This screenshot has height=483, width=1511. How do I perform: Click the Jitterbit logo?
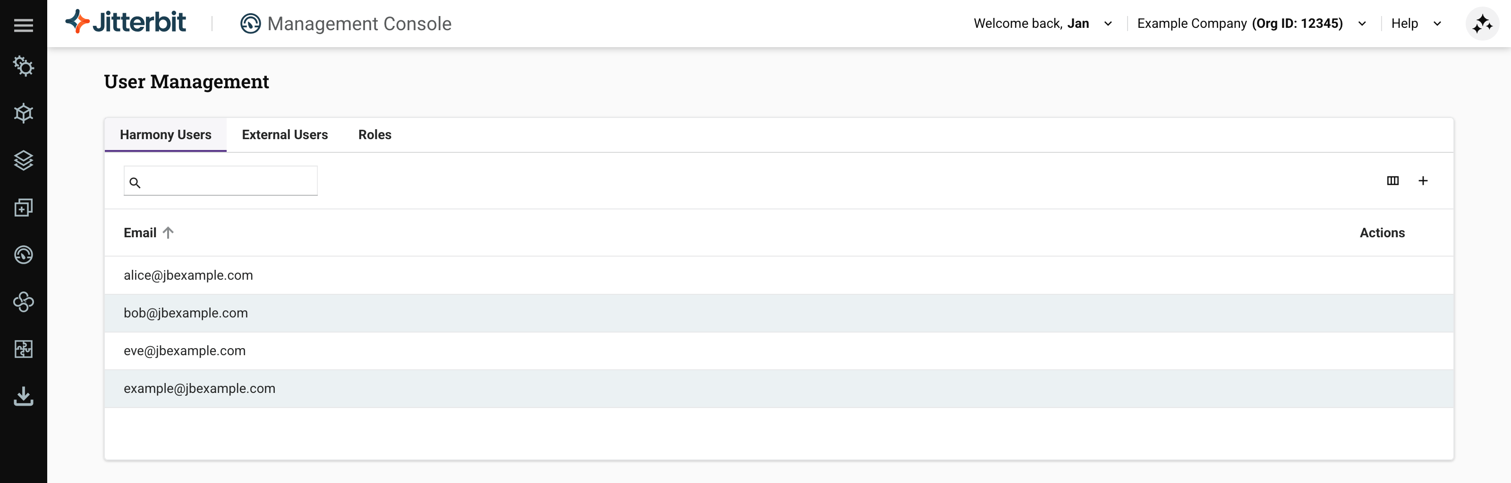click(126, 23)
